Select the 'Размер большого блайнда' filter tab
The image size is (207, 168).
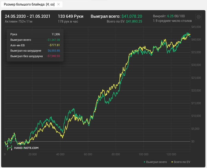click(x=29, y=4)
